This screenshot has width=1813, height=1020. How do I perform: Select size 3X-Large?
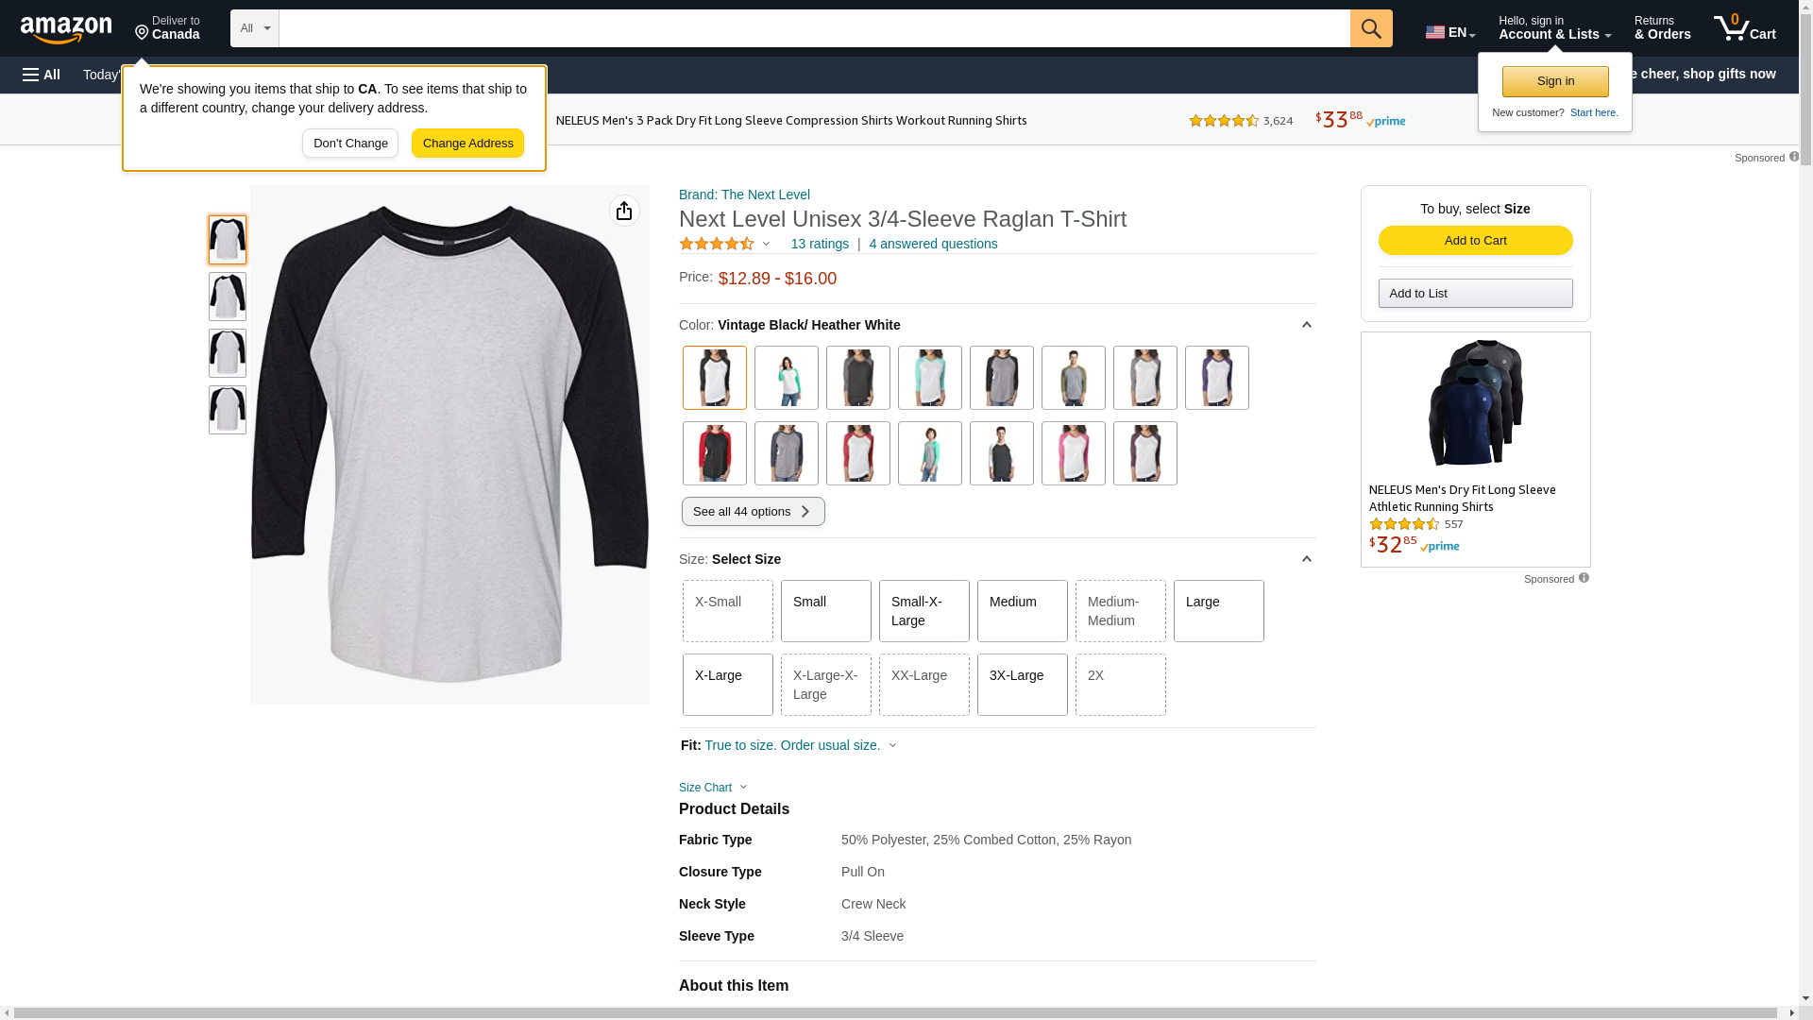pos(1022,685)
